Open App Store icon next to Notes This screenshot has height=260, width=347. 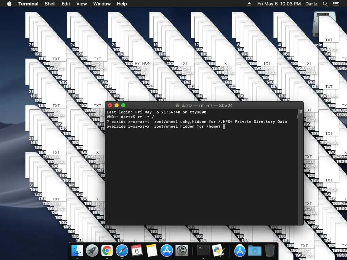167,251
